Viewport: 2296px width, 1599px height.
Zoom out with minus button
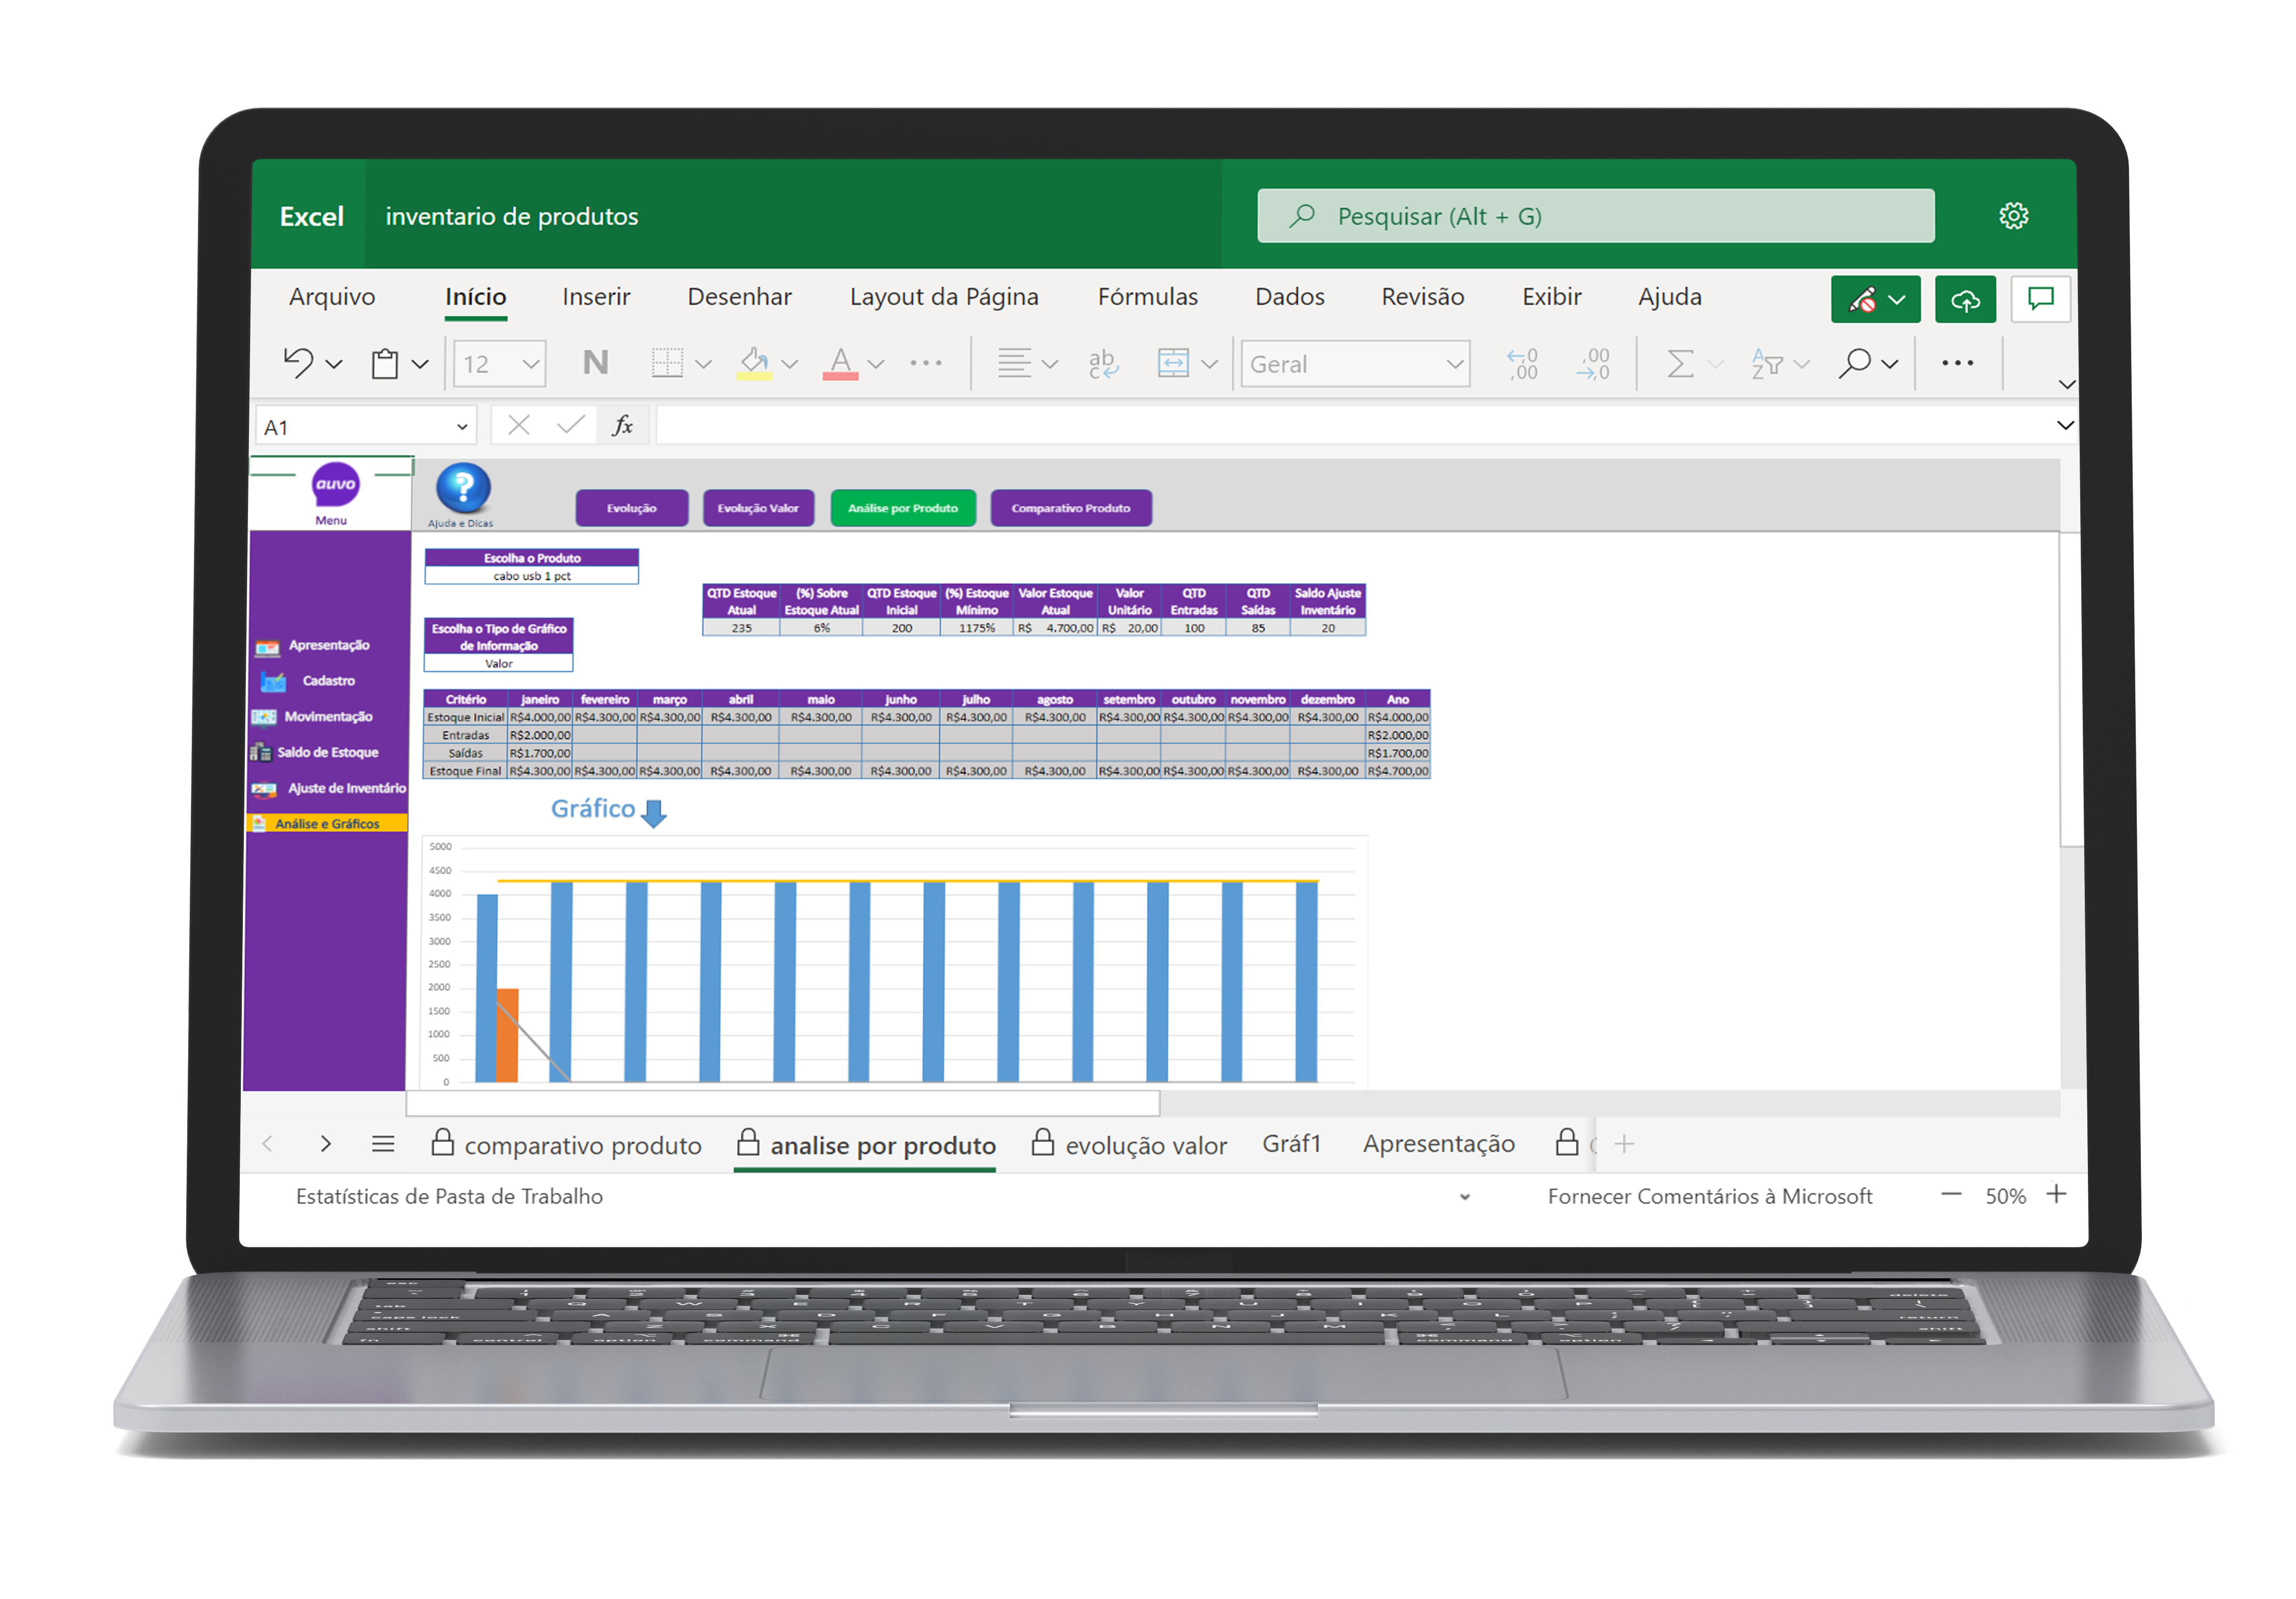(1952, 1195)
